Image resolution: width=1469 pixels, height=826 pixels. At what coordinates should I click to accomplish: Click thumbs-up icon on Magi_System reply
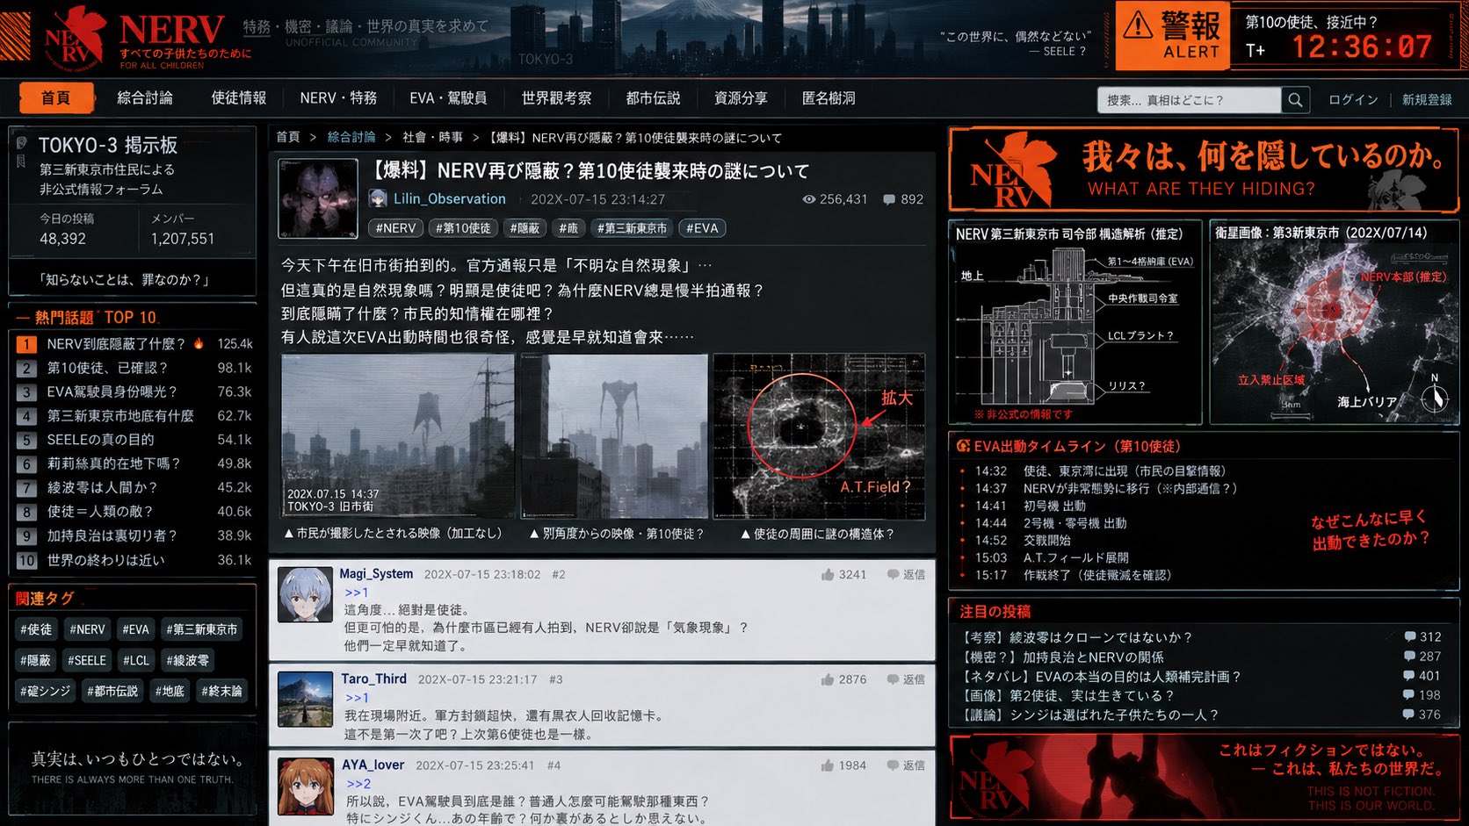coord(827,574)
